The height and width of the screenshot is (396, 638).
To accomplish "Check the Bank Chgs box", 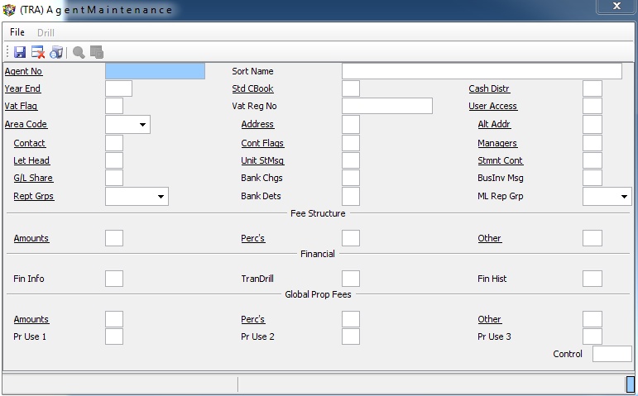I will pyautogui.click(x=351, y=178).
